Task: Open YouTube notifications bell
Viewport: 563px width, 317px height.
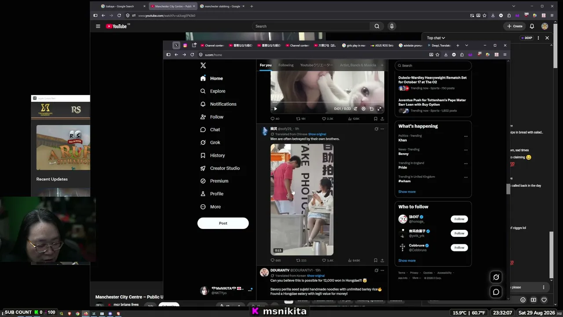Action: click(532, 26)
